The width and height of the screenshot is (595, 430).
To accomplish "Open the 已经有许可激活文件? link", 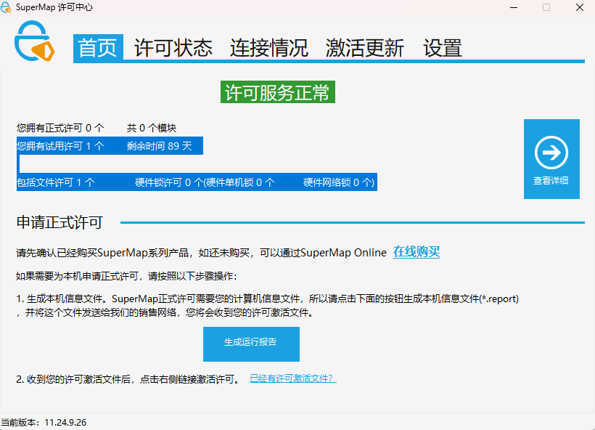I will point(292,378).
